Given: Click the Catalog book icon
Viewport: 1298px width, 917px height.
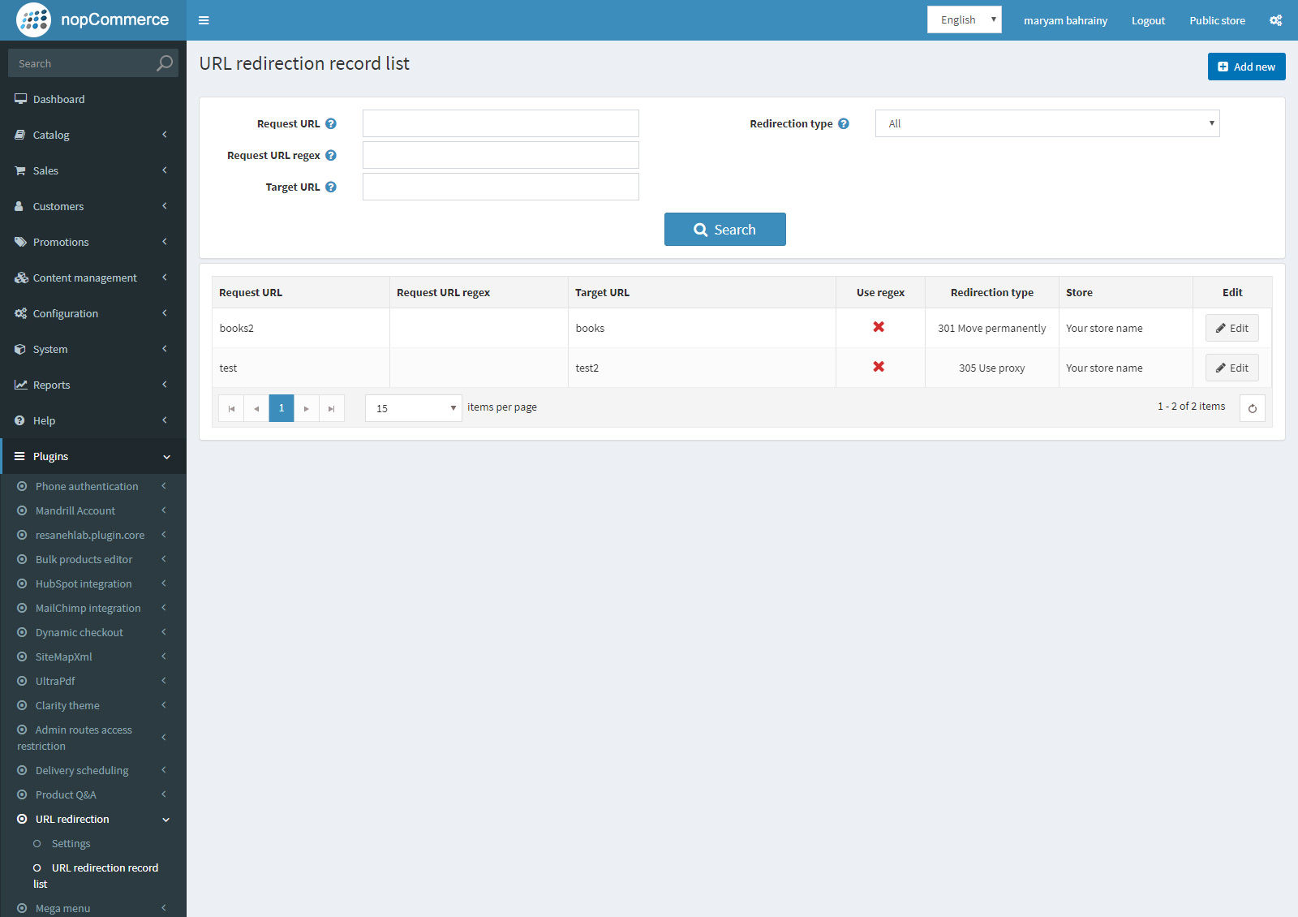Looking at the screenshot, I should pyautogui.click(x=20, y=135).
